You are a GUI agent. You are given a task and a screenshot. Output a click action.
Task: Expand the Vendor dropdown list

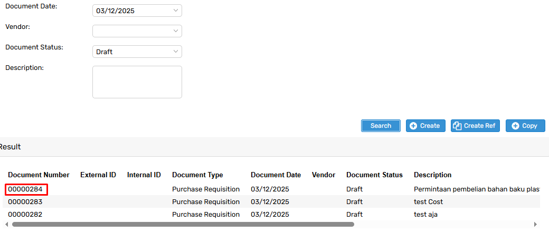(x=175, y=31)
